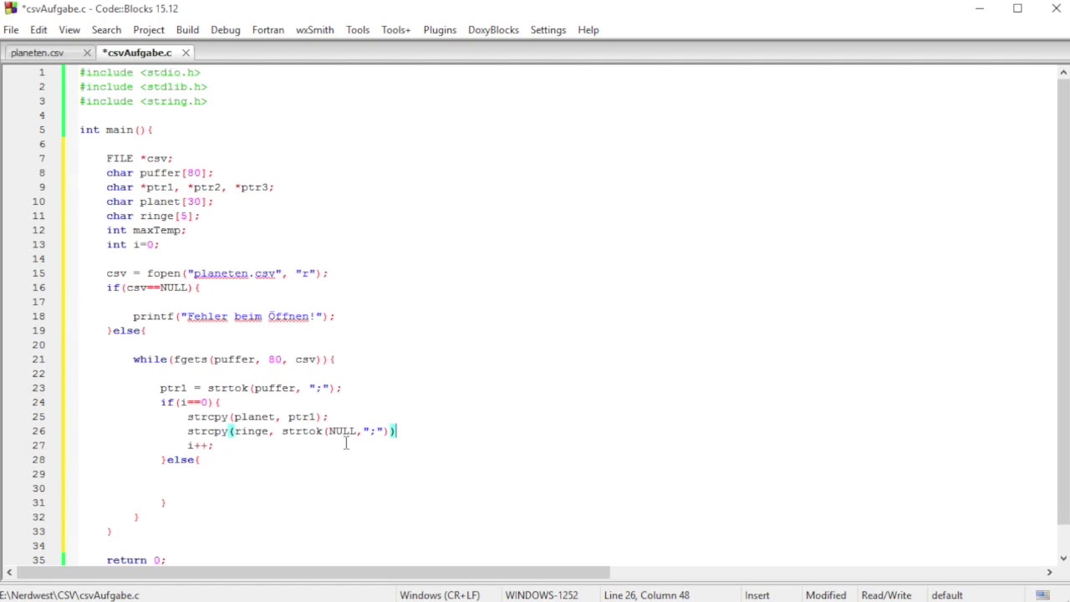Close the planeten.csv tab
Screen dimensions: 1070x602
coord(87,53)
